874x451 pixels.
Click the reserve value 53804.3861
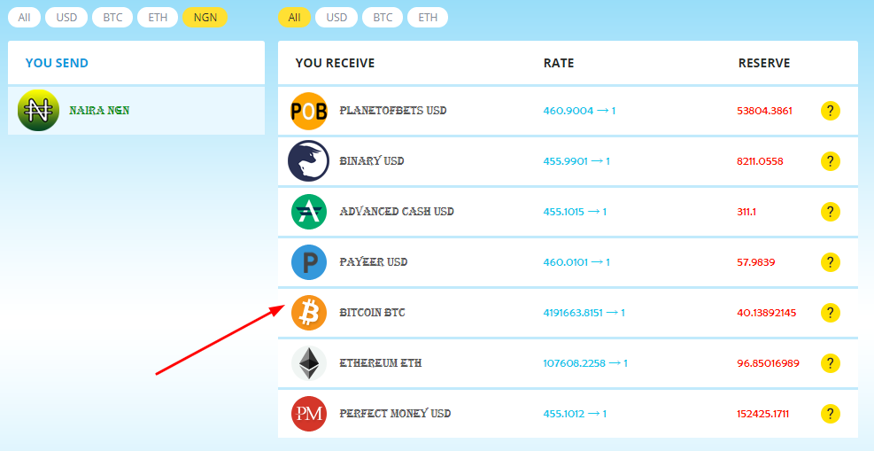tap(764, 111)
